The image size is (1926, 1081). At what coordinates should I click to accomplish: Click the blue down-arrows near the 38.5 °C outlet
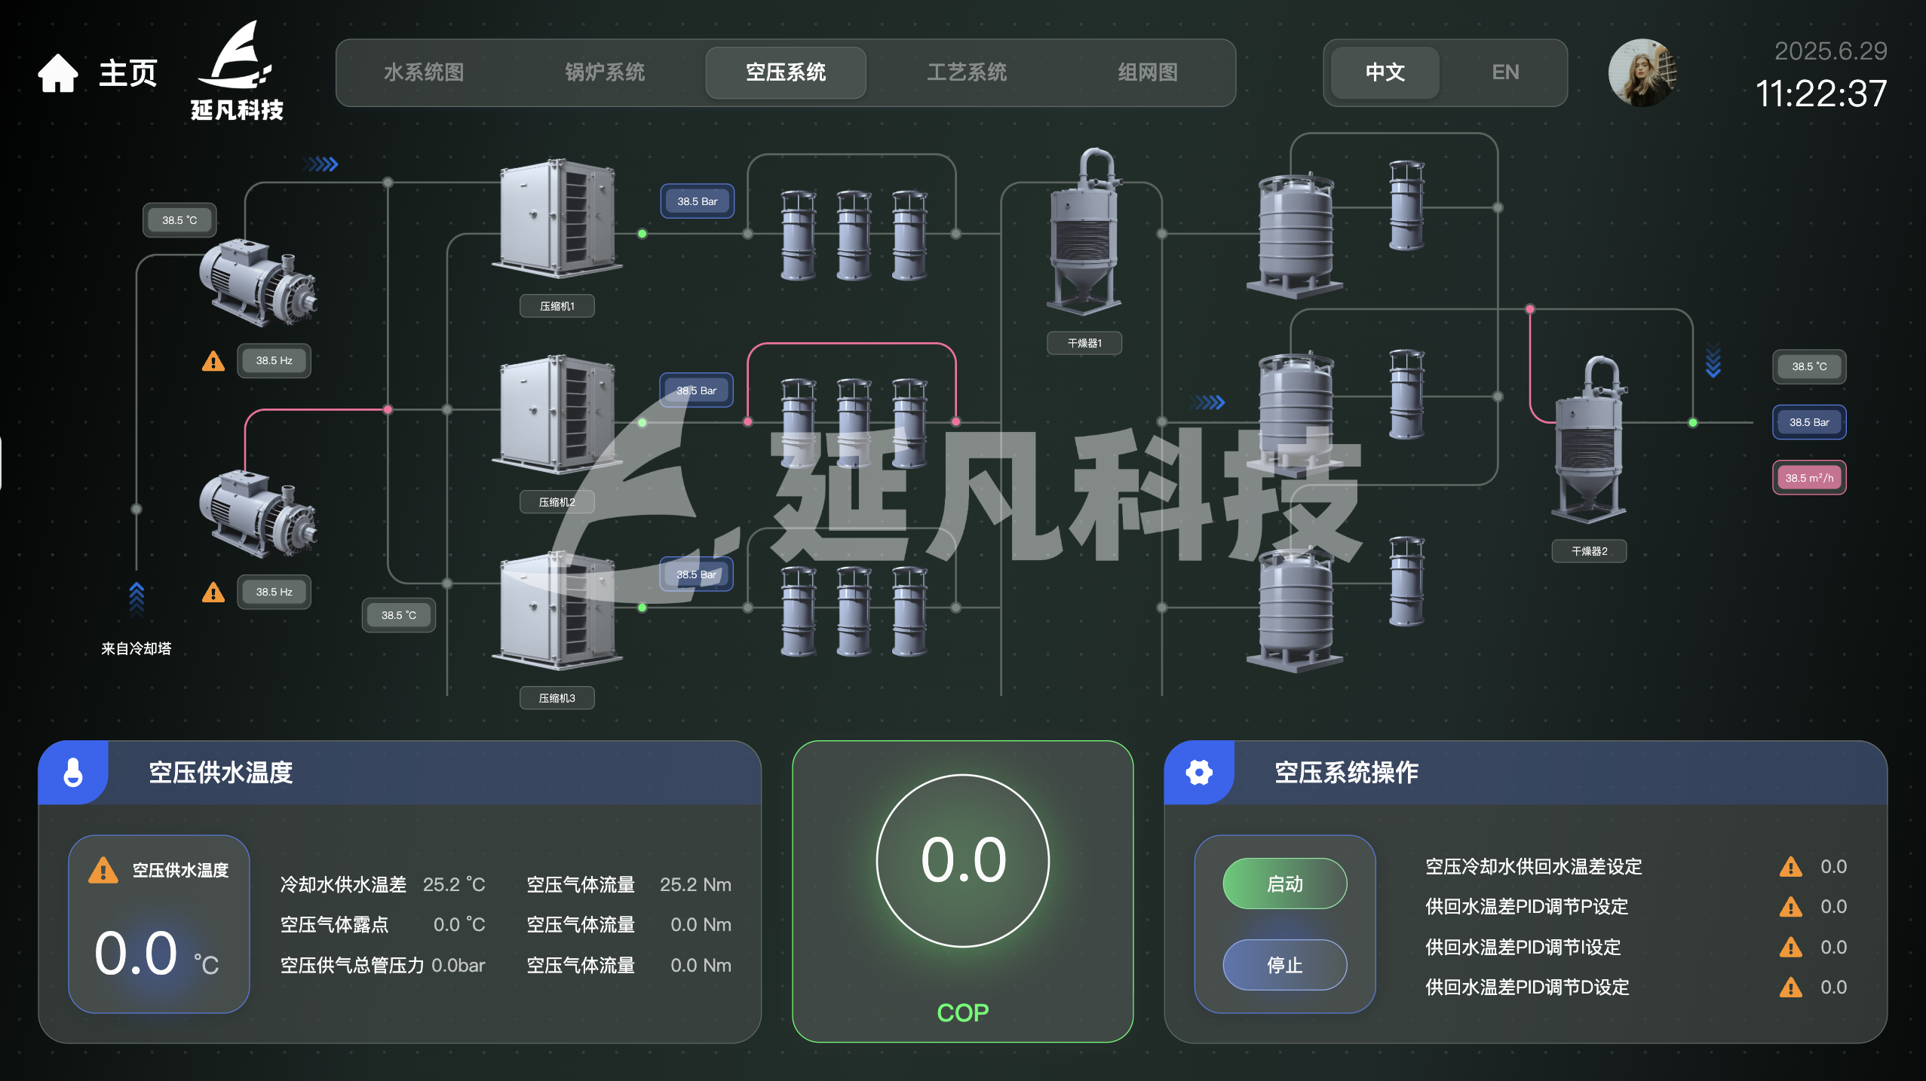pos(1713,362)
